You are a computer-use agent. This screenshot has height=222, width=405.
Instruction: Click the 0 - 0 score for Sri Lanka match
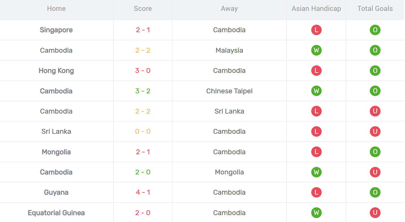[x=143, y=131]
